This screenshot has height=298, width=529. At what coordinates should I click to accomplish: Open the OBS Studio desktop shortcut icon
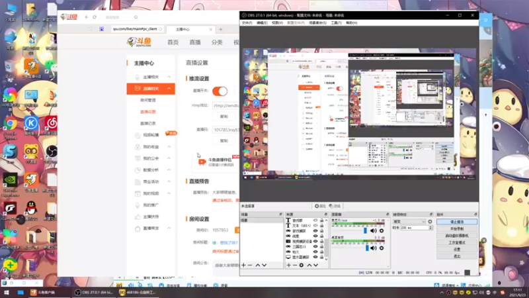tap(52, 154)
